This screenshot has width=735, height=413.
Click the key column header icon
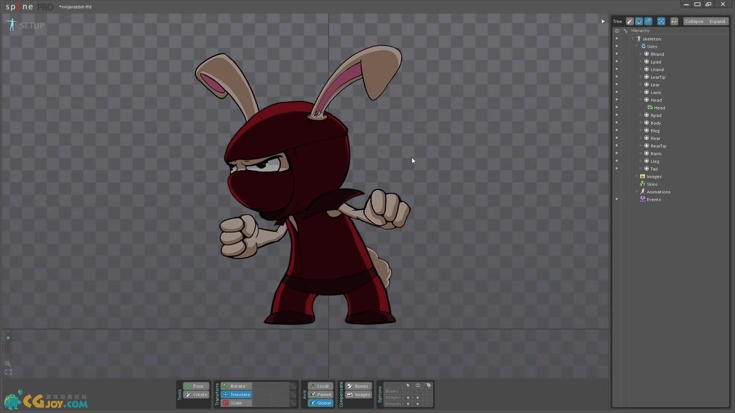click(x=625, y=30)
